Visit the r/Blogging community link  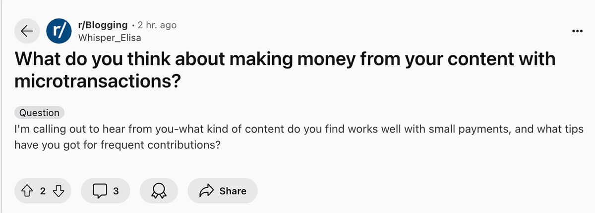[103, 25]
